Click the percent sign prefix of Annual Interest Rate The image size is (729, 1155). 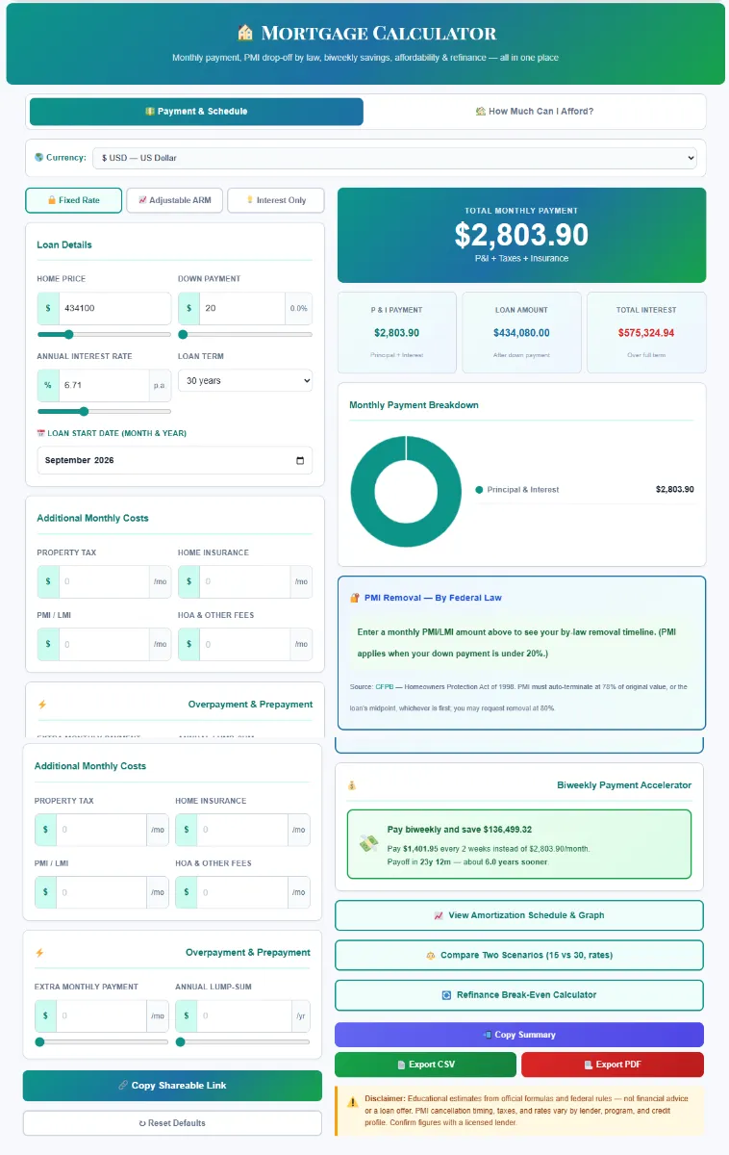pos(48,385)
